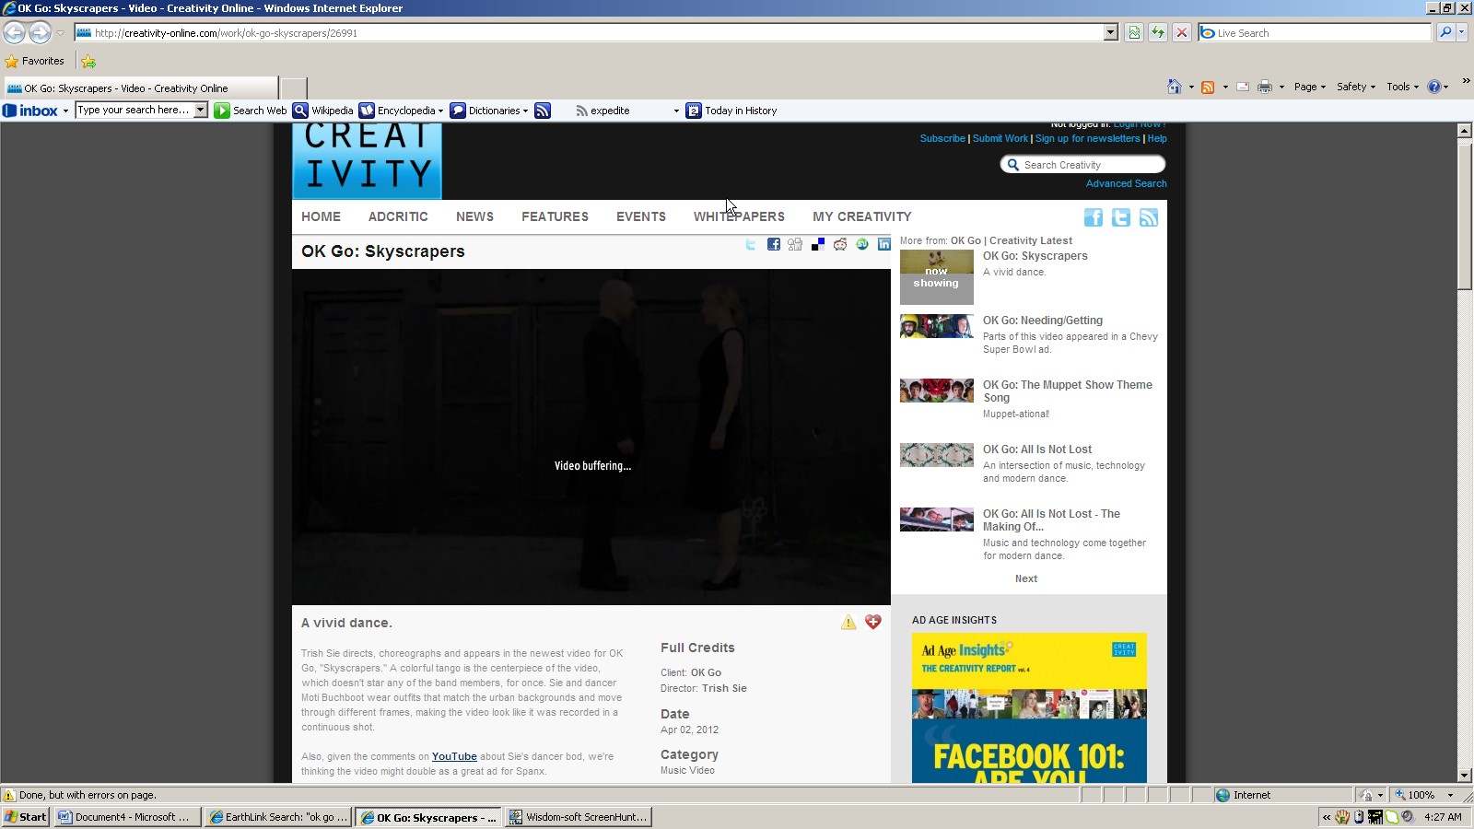Screen dimensions: 1474x829
Task: Click the Home icon in command bar
Action: pos(1174,87)
